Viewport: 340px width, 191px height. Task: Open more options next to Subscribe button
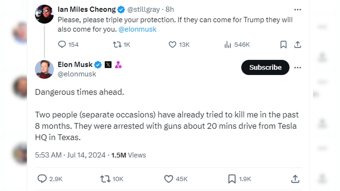[297, 67]
